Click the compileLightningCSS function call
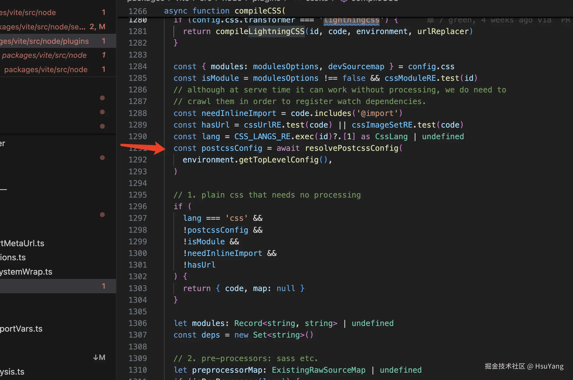573x380 pixels. click(x=260, y=31)
